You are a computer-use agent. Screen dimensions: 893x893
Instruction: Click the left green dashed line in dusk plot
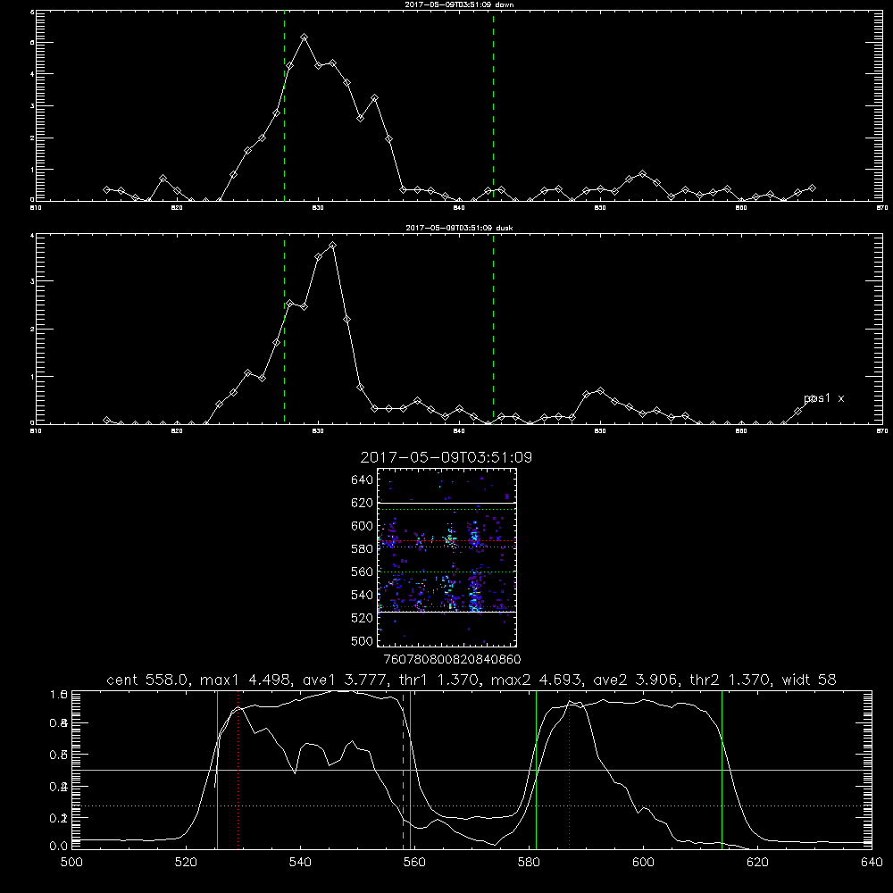point(284,330)
